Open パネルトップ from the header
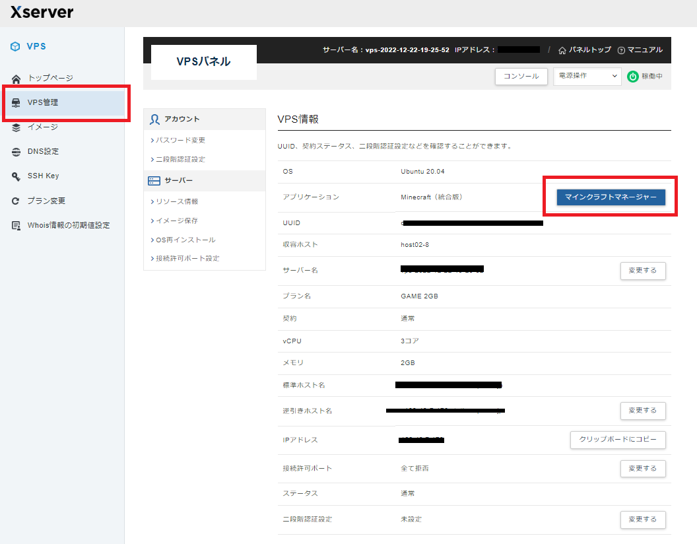Screen dimensions: 697x544 point(585,50)
